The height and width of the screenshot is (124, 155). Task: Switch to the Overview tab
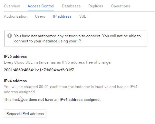12,6
